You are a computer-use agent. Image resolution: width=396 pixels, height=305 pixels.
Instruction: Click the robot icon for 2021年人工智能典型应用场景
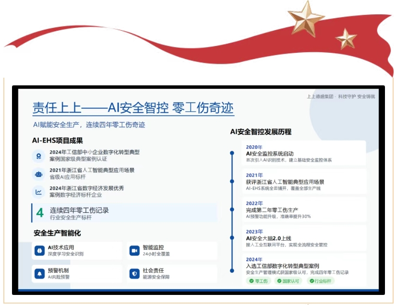(x=38, y=175)
